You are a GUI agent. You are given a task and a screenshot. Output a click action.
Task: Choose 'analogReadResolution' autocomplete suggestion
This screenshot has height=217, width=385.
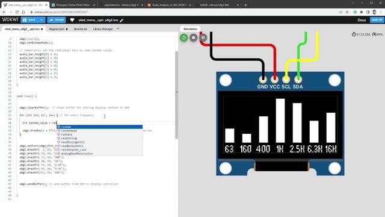pyautogui.click(x=100, y=154)
